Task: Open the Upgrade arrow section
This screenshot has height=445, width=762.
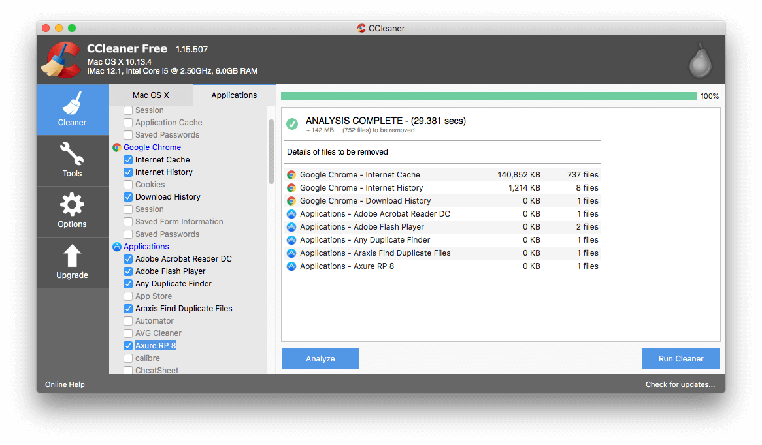Action: (73, 262)
